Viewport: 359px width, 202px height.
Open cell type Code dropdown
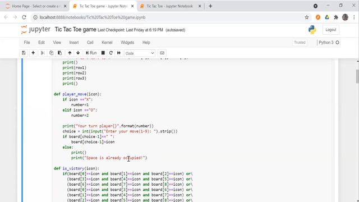[x=140, y=53]
